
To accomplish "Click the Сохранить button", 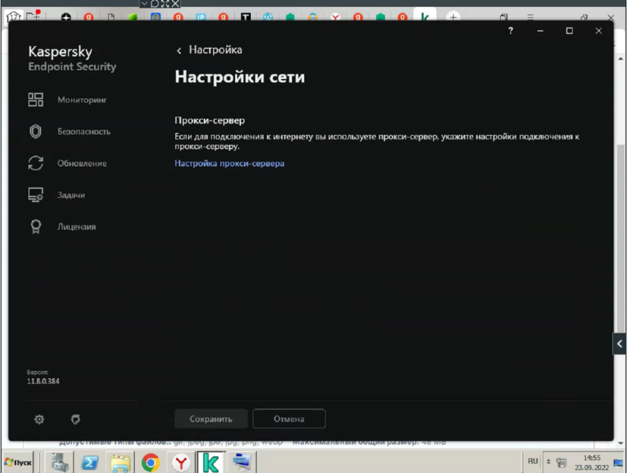I will (x=211, y=418).
